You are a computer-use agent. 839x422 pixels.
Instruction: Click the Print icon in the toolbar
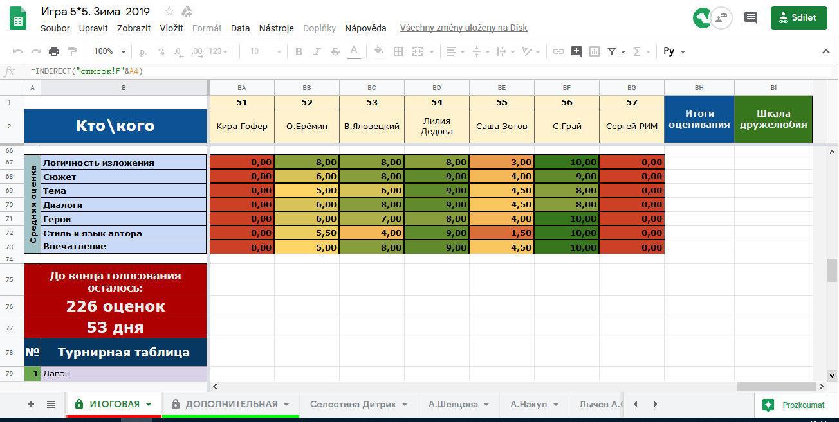54,51
